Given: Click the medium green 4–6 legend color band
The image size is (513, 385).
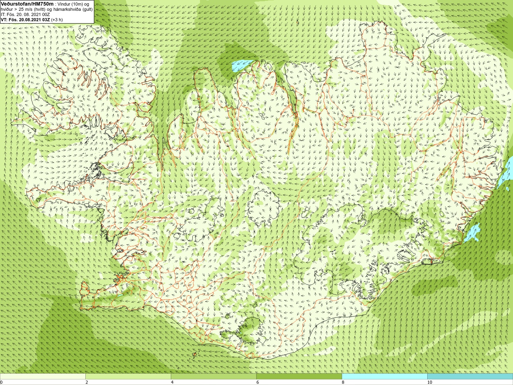Looking at the screenshot, I should pos(214,377).
